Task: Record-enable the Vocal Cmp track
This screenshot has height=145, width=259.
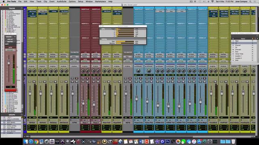Action: (140, 78)
